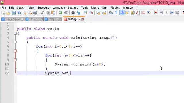Click the Replace toolbar icon
Image resolution: width=184 pixels, height=103 pixels.
click(x=78, y=13)
